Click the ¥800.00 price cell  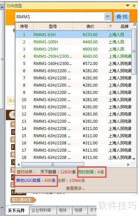90,49
